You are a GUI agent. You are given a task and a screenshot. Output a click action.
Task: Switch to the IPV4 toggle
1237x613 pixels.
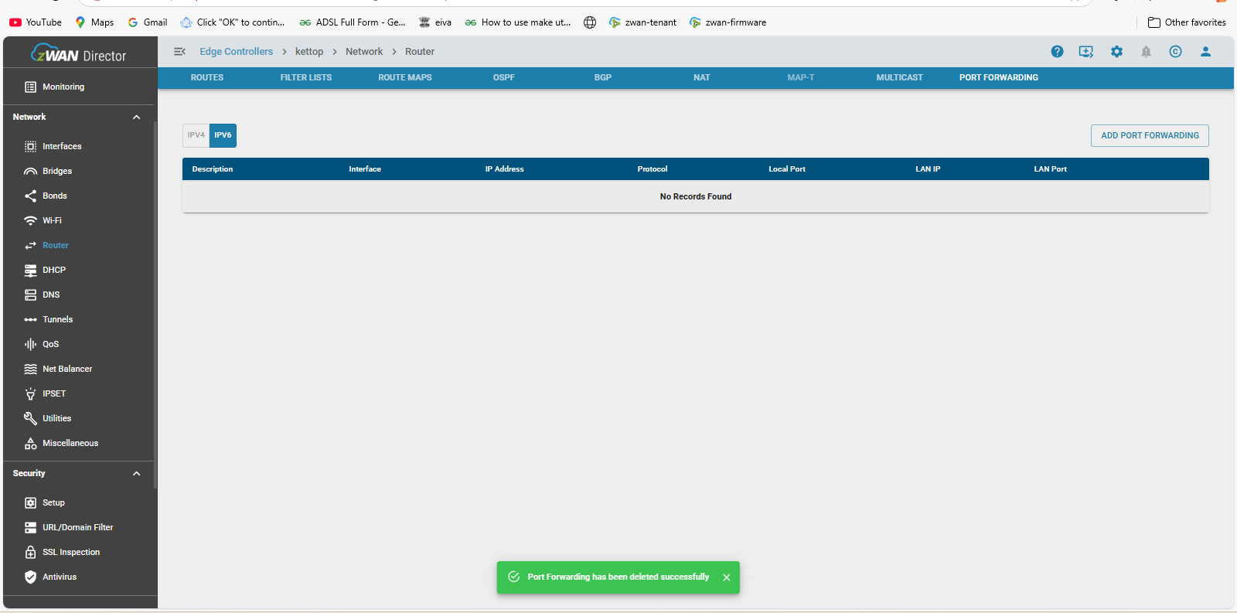pyautogui.click(x=196, y=135)
